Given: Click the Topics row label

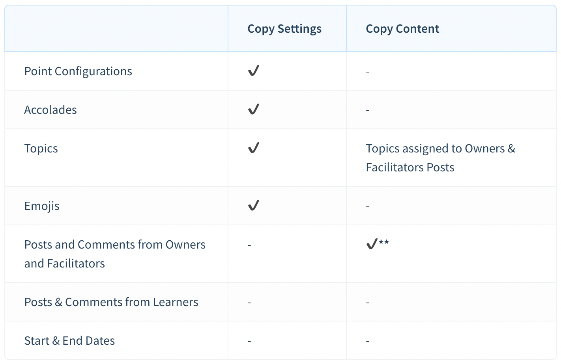Looking at the screenshot, I should tap(41, 149).
